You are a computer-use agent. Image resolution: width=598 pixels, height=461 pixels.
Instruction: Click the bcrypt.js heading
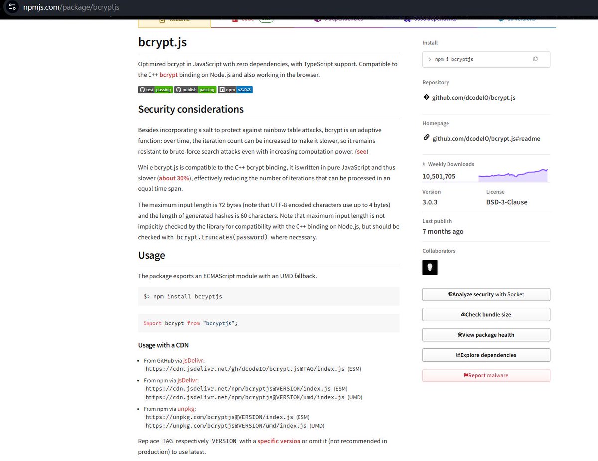coord(162,42)
